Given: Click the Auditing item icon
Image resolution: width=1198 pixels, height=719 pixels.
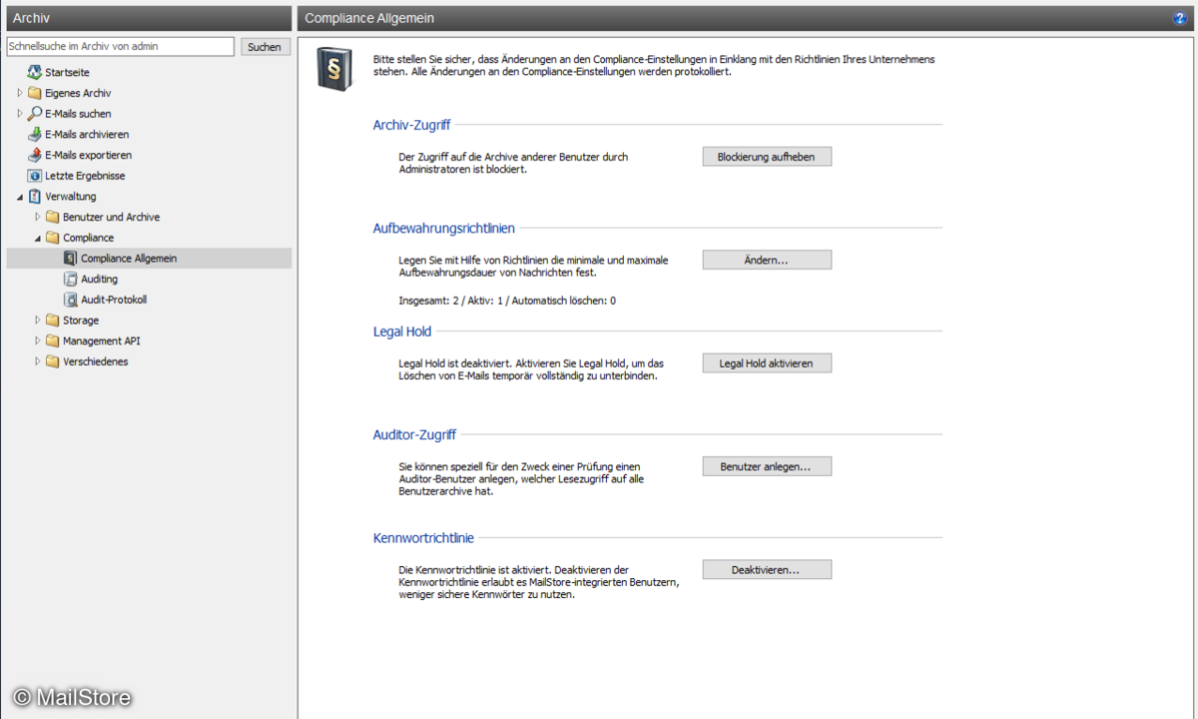Looking at the screenshot, I should [71, 279].
